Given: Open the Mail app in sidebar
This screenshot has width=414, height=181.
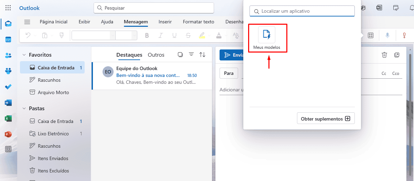Looking at the screenshot, I should (x=8, y=24).
